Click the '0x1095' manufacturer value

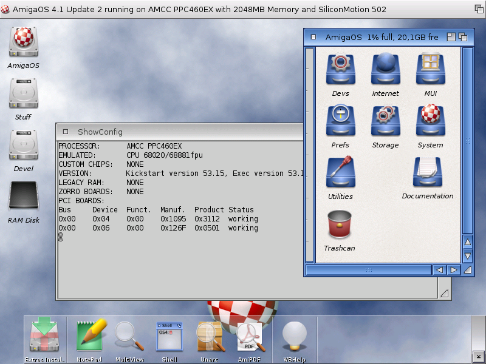point(173,219)
